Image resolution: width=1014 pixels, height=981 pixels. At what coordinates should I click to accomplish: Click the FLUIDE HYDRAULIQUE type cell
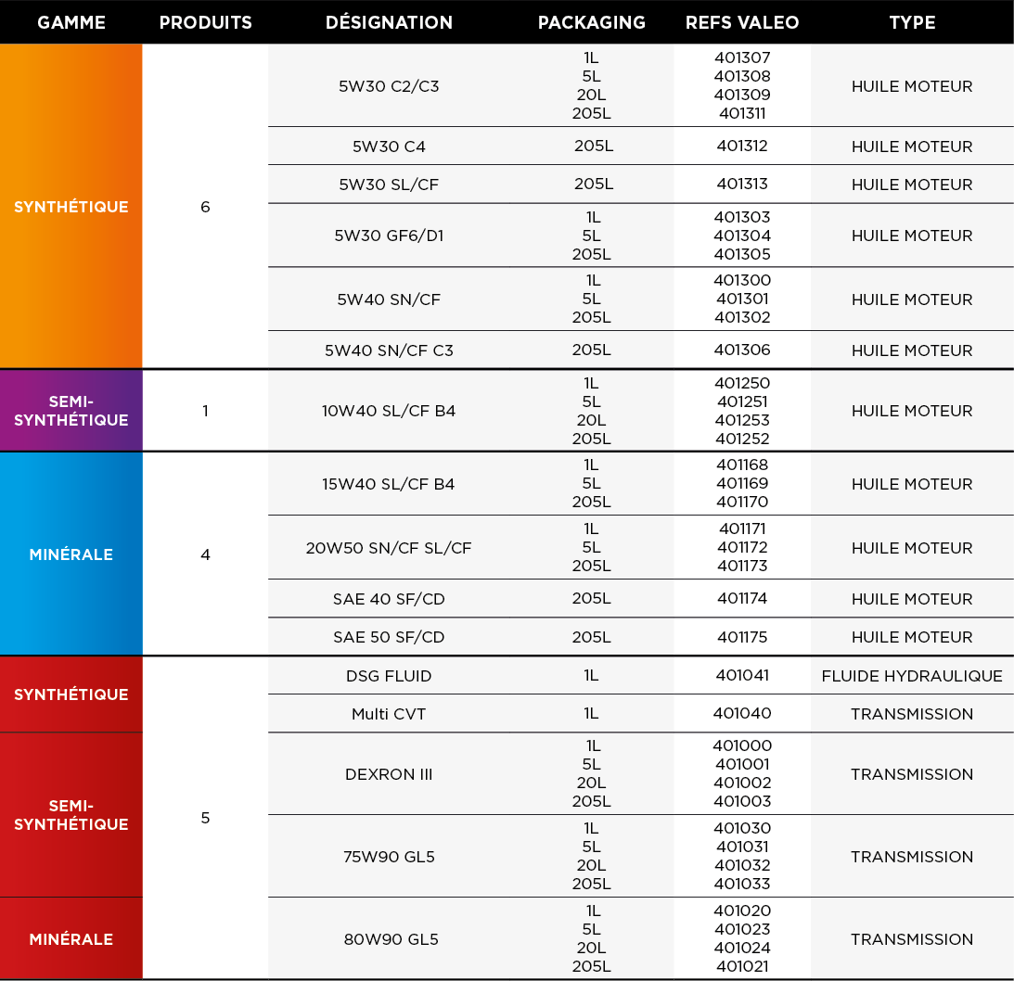912,676
